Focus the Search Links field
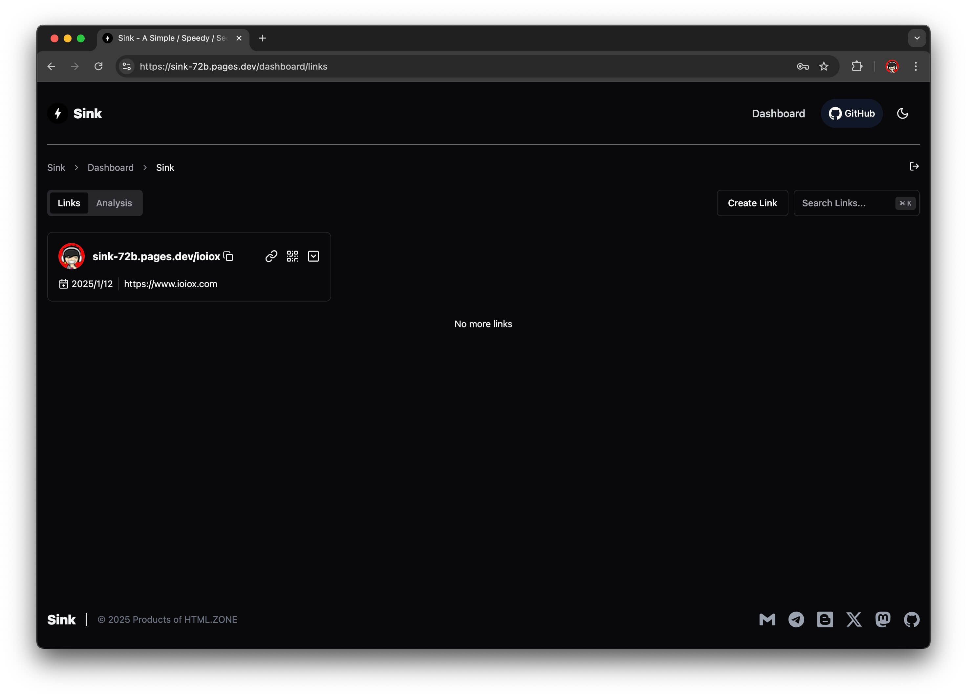The width and height of the screenshot is (967, 697). [x=856, y=203]
